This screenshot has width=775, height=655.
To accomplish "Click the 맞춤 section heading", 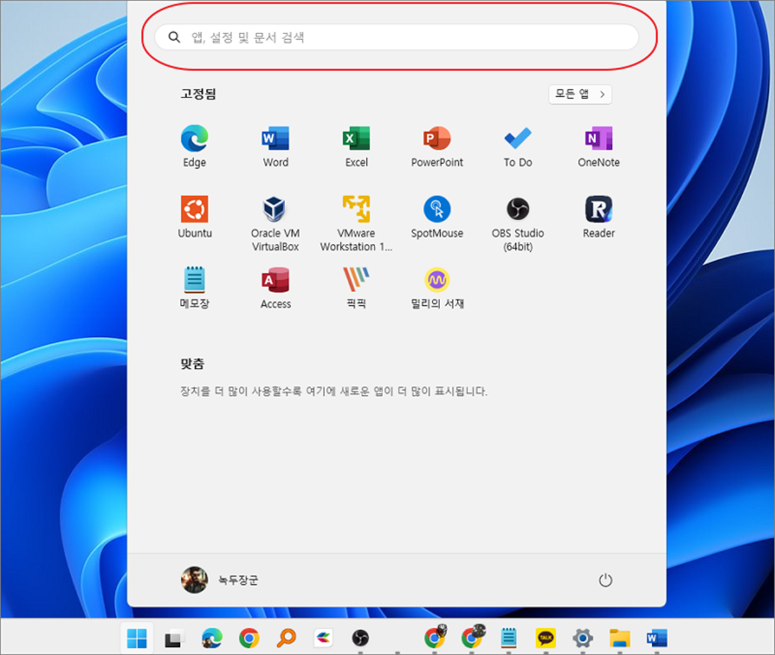I will (x=192, y=363).
